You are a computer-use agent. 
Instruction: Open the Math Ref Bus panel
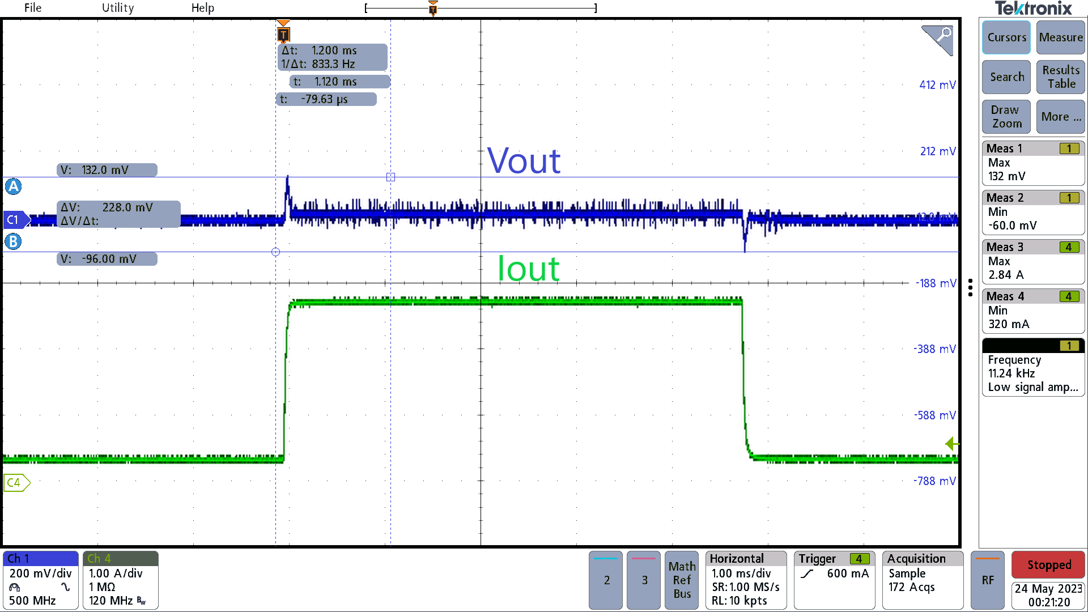pos(682,580)
